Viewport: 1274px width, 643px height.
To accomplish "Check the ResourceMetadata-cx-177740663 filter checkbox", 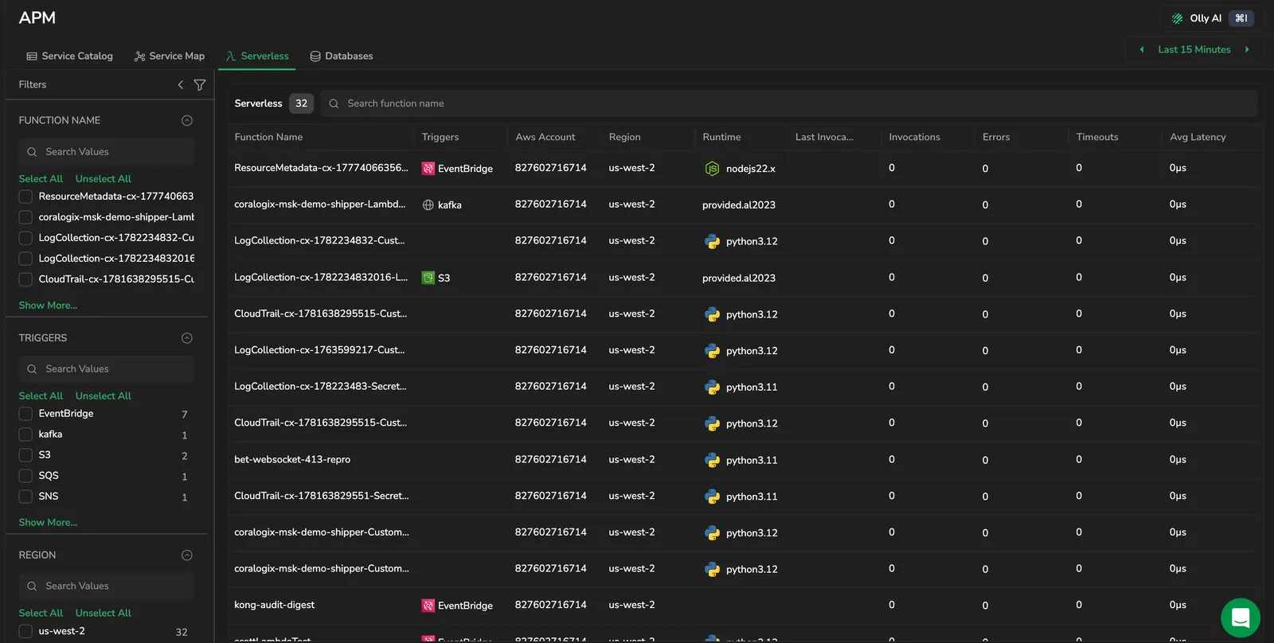I will coord(25,197).
